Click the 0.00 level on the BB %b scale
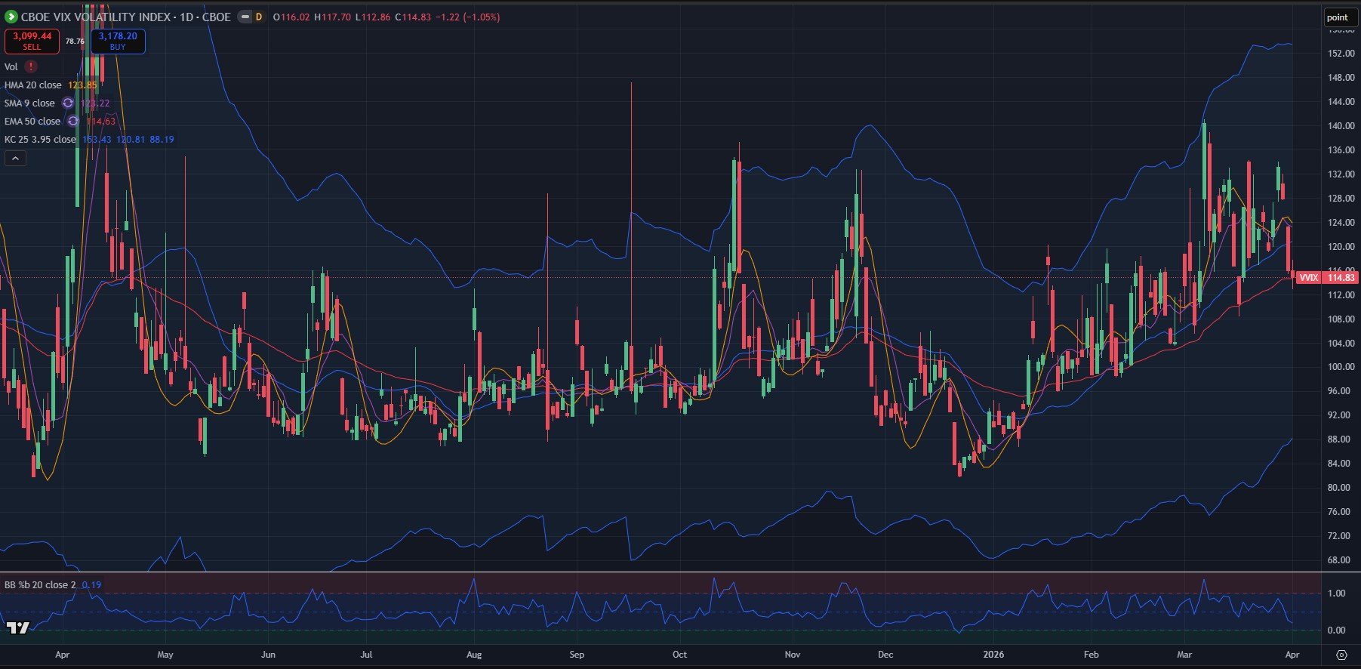1361x669 pixels. coord(1336,630)
